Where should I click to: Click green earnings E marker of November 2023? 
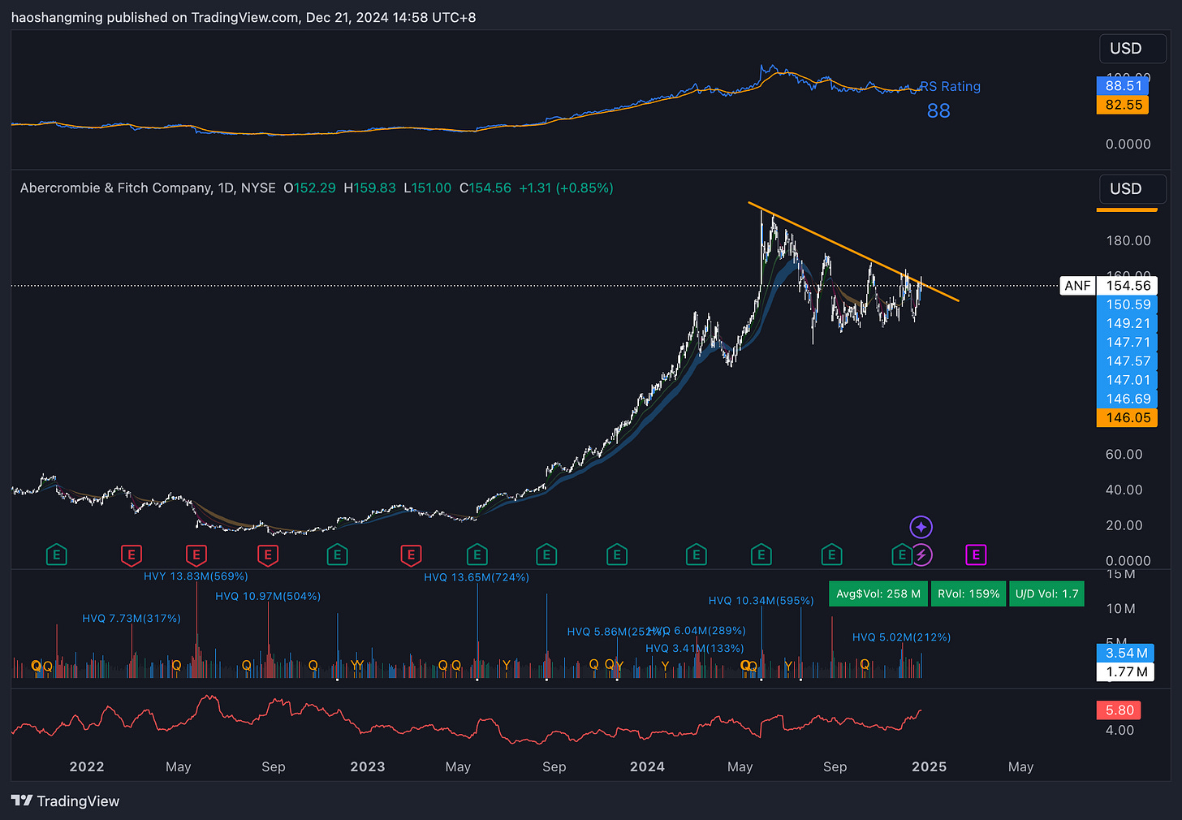[617, 555]
